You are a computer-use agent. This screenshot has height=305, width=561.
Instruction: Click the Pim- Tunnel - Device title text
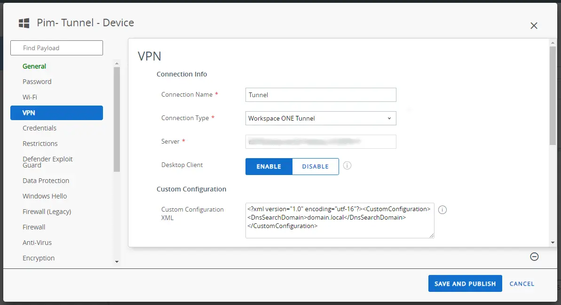coord(86,23)
